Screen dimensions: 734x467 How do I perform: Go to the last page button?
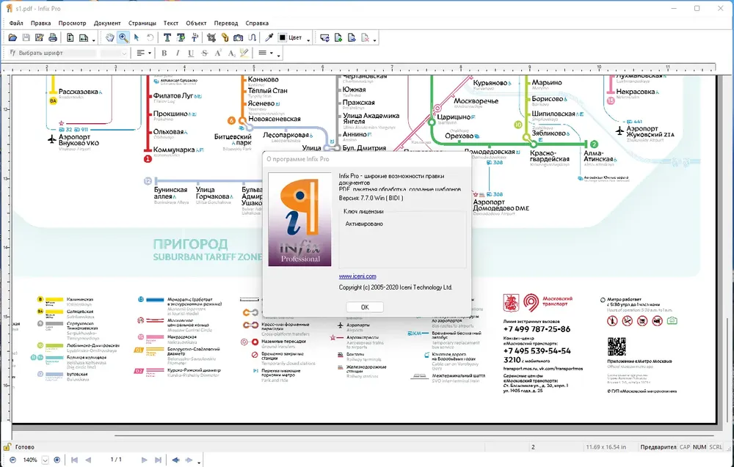(159, 460)
